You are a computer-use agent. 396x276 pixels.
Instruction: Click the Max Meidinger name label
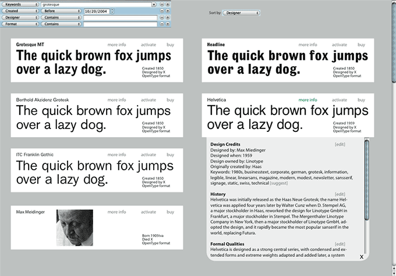point(30,212)
